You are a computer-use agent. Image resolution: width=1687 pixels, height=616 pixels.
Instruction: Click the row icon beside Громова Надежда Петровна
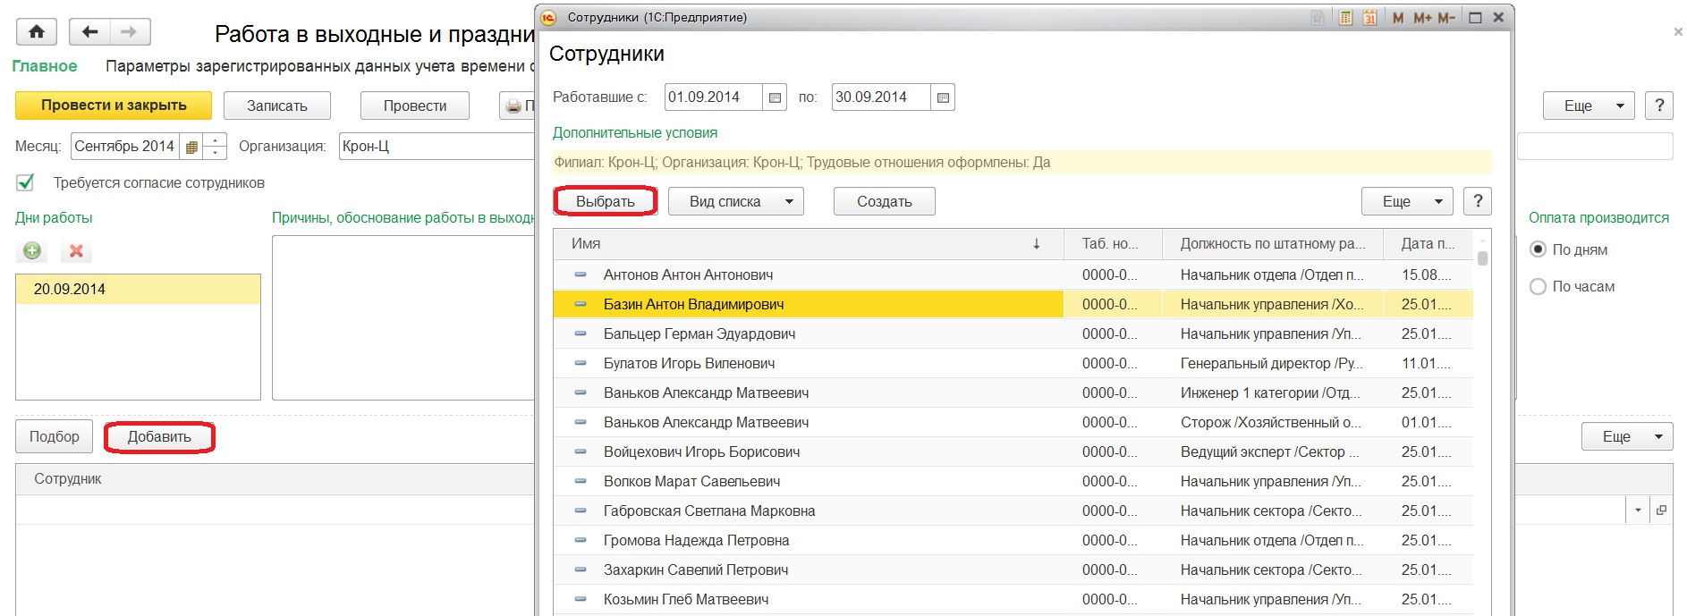(581, 541)
